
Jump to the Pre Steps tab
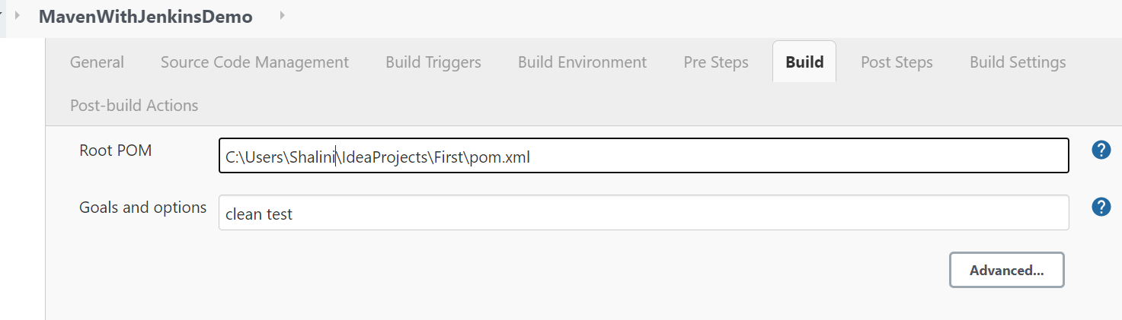pos(715,62)
